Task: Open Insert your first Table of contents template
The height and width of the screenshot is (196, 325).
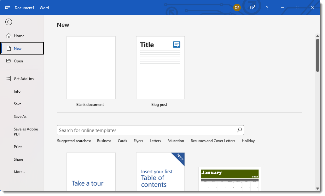Action: tap(160, 172)
